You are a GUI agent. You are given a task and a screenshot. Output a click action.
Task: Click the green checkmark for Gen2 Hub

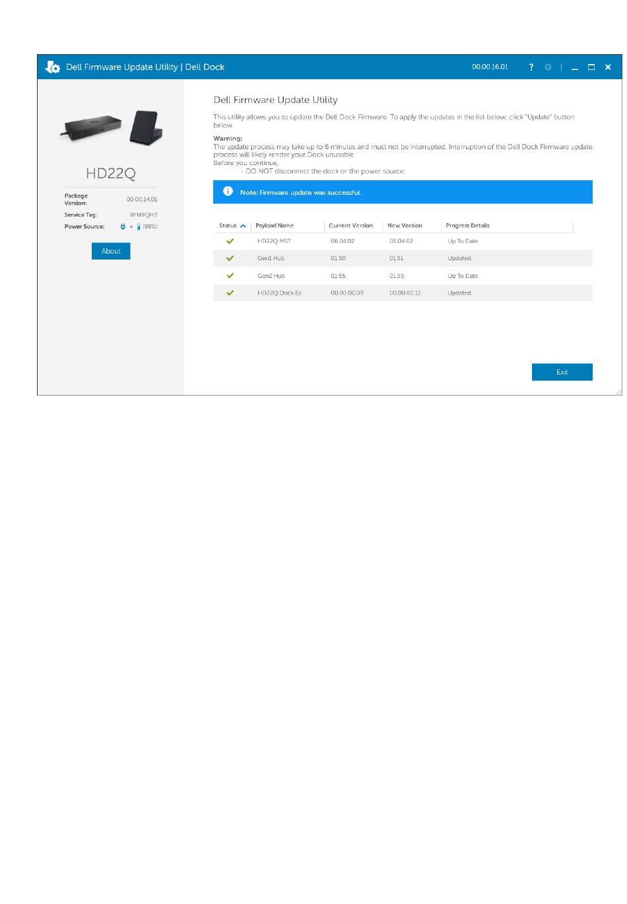[x=230, y=275]
